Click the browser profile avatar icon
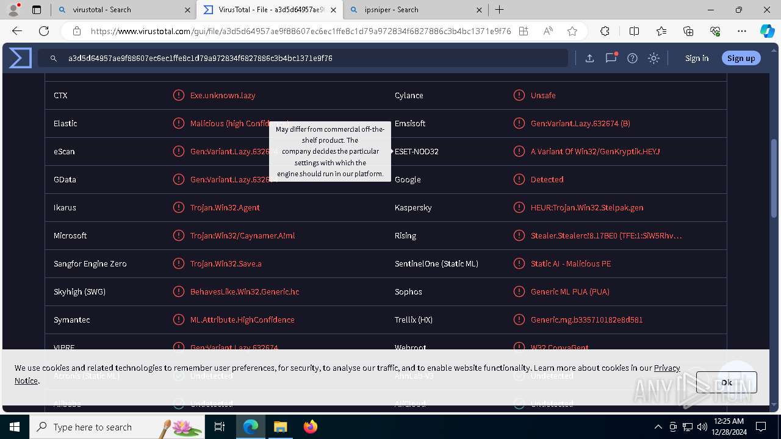 tap(13, 10)
